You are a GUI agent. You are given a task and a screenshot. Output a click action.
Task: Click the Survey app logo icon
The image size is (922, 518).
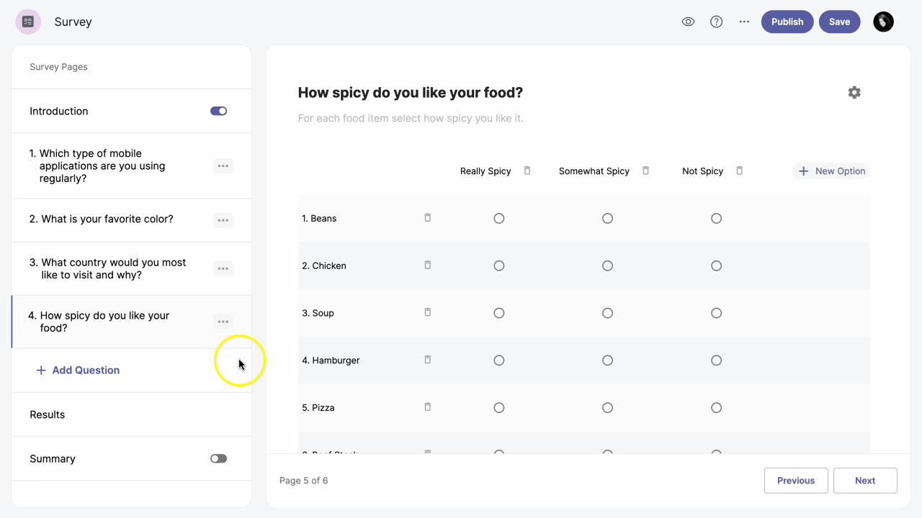tap(28, 22)
